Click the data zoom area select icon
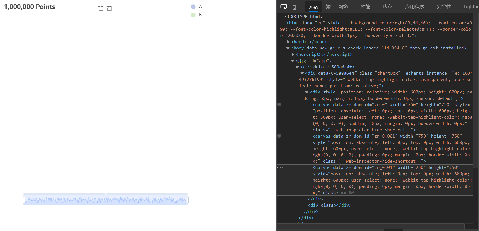This screenshot has width=479, height=231. pos(101,8)
